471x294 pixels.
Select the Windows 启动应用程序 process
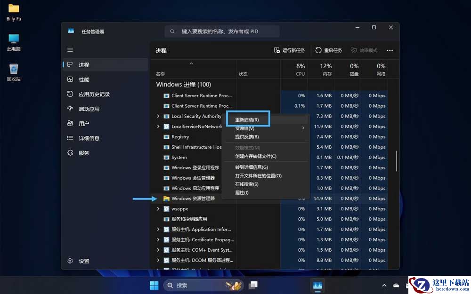coord(195,188)
